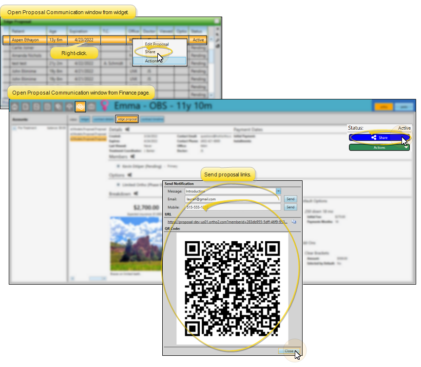The height and width of the screenshot is (367, 421).
Task: Send the proposal link to mobile
Action: click(290, 207)
